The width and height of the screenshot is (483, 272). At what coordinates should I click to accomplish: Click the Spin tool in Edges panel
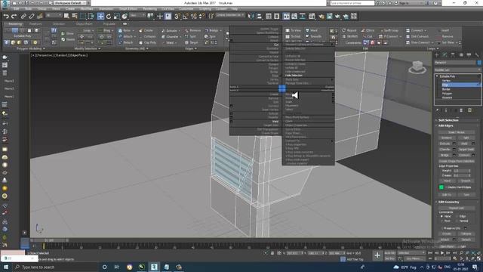tap(210, 36)
